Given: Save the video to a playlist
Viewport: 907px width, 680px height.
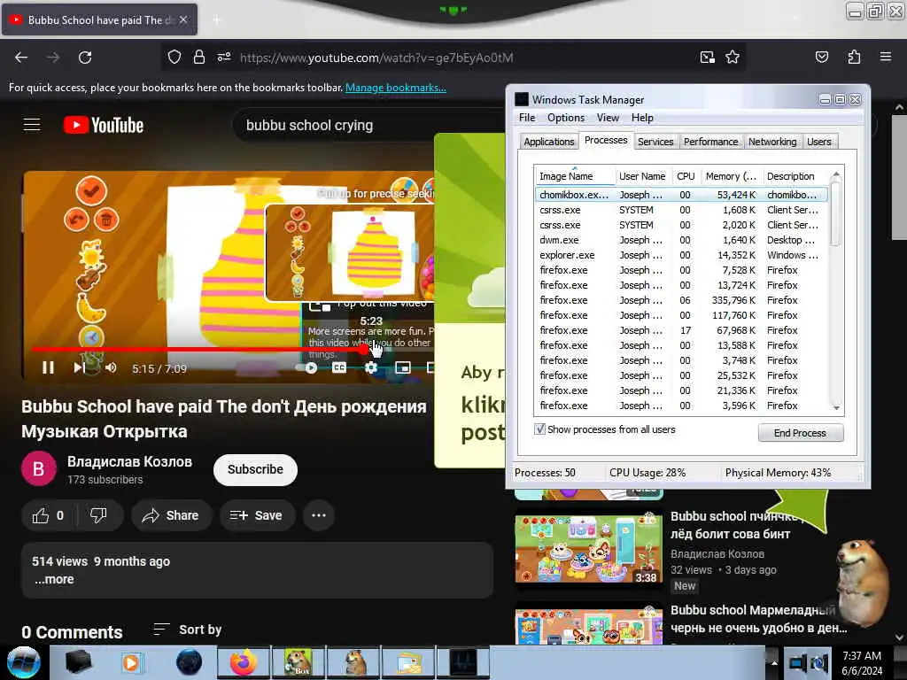Looking at the screenshot, I should point(257,515).
